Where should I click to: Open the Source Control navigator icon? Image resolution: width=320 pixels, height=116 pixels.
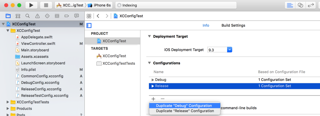pos(18,16)
